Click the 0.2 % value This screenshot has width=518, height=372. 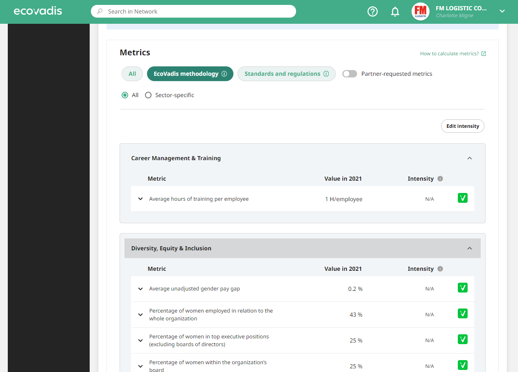355,289
